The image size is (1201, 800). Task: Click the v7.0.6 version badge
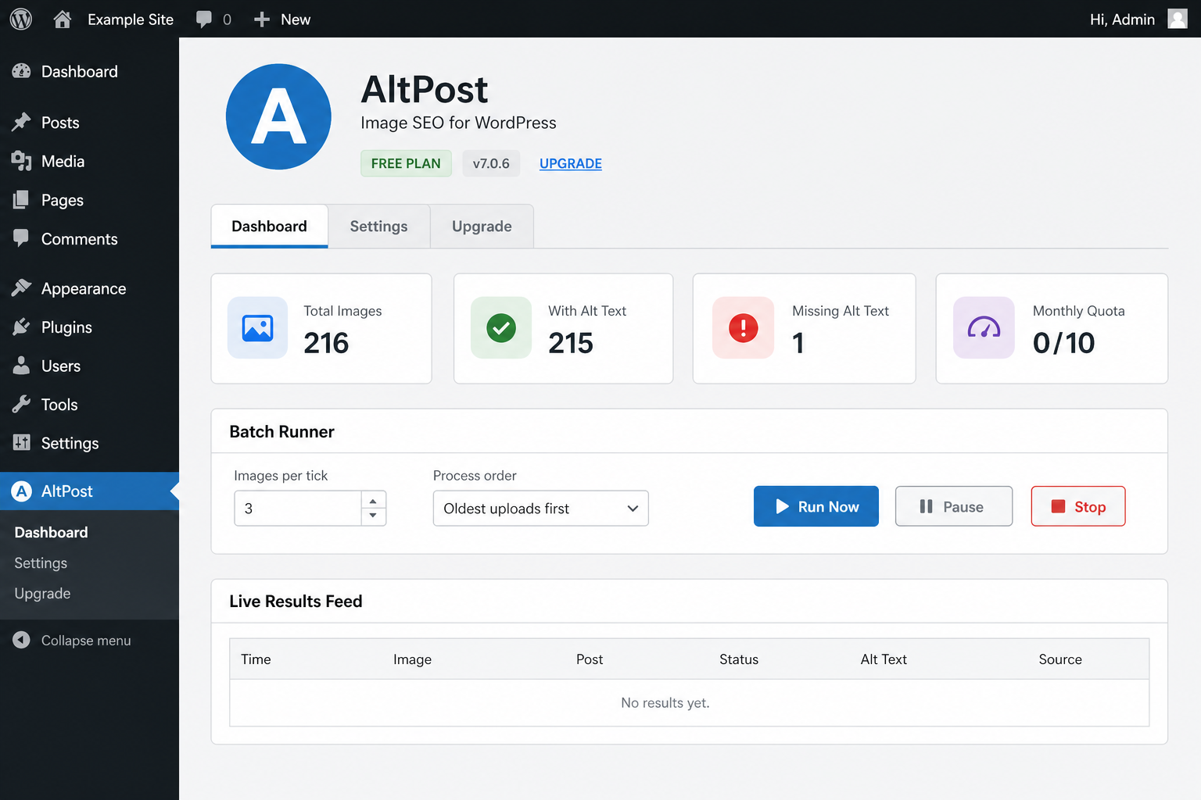491,163
